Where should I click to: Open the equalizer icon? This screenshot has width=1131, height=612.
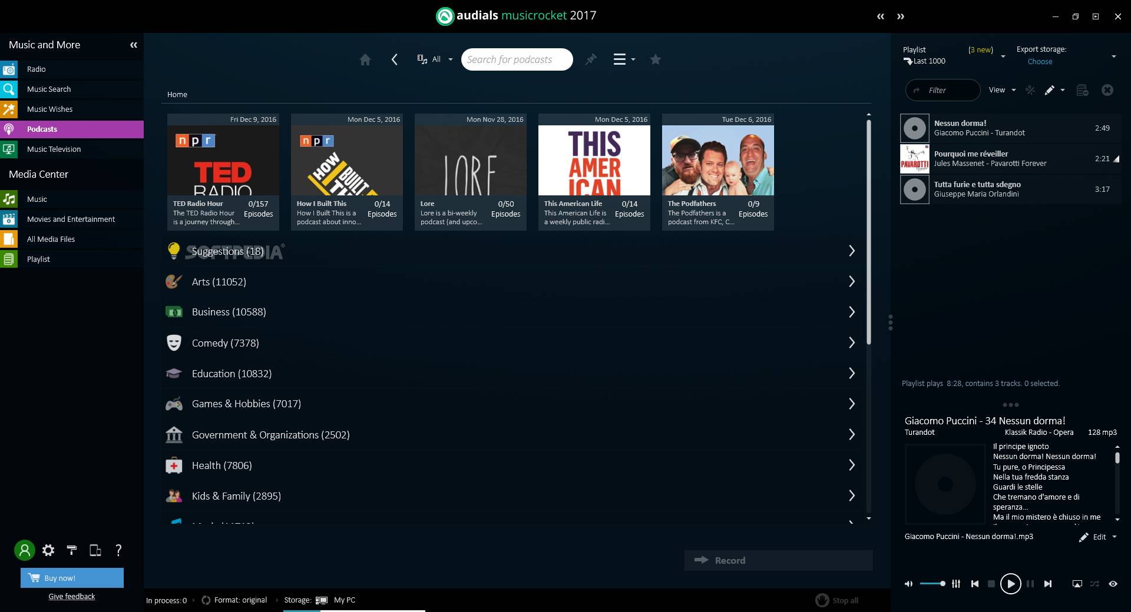coord(956,584)
